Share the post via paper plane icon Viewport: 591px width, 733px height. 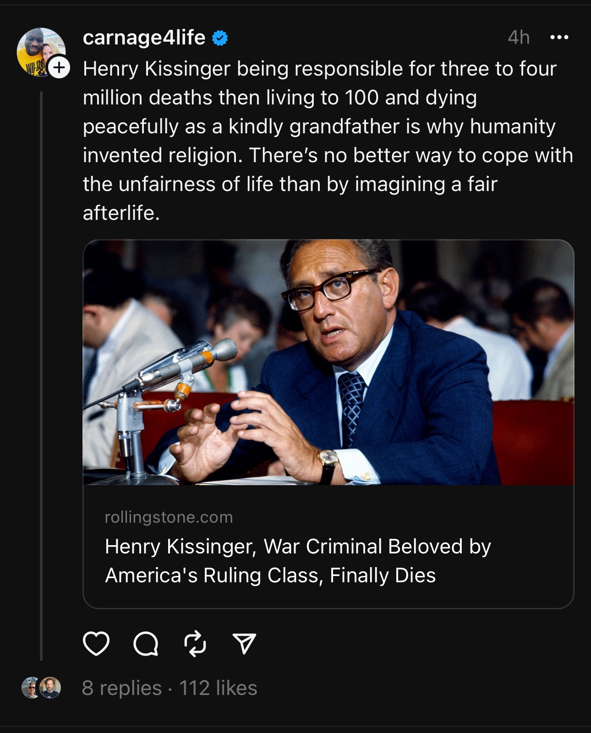pyautogui.click(x=244, y=644)
